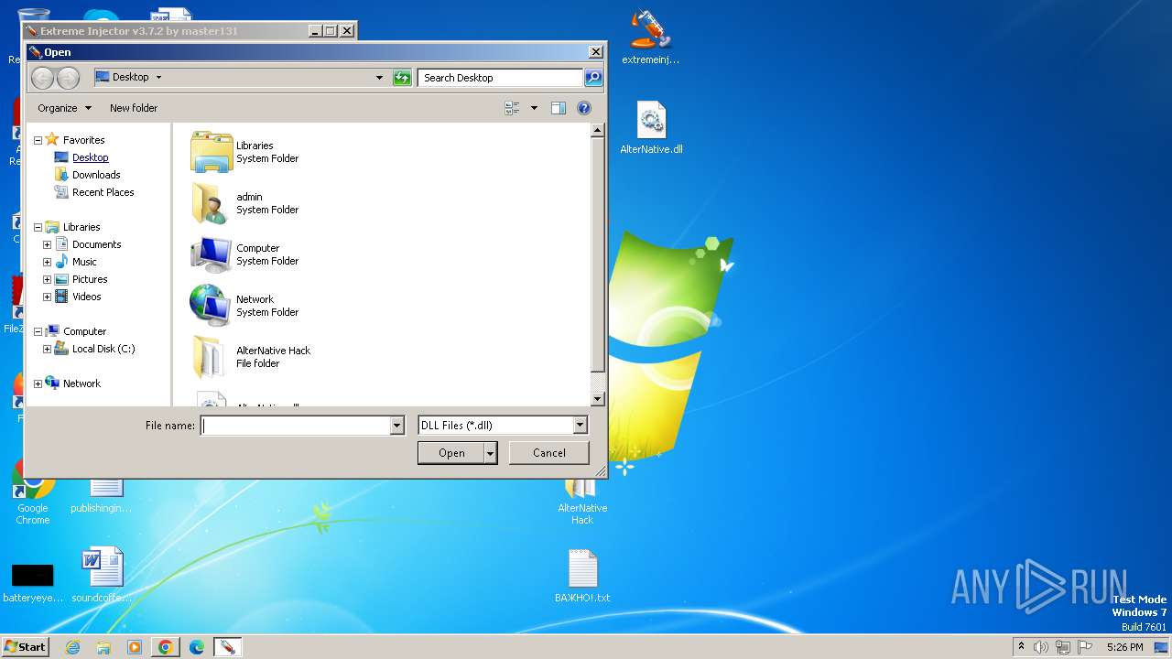1172x659 pixels.
Task: Click Extreme Injector taskbar icon
Action: click(227, 647)
